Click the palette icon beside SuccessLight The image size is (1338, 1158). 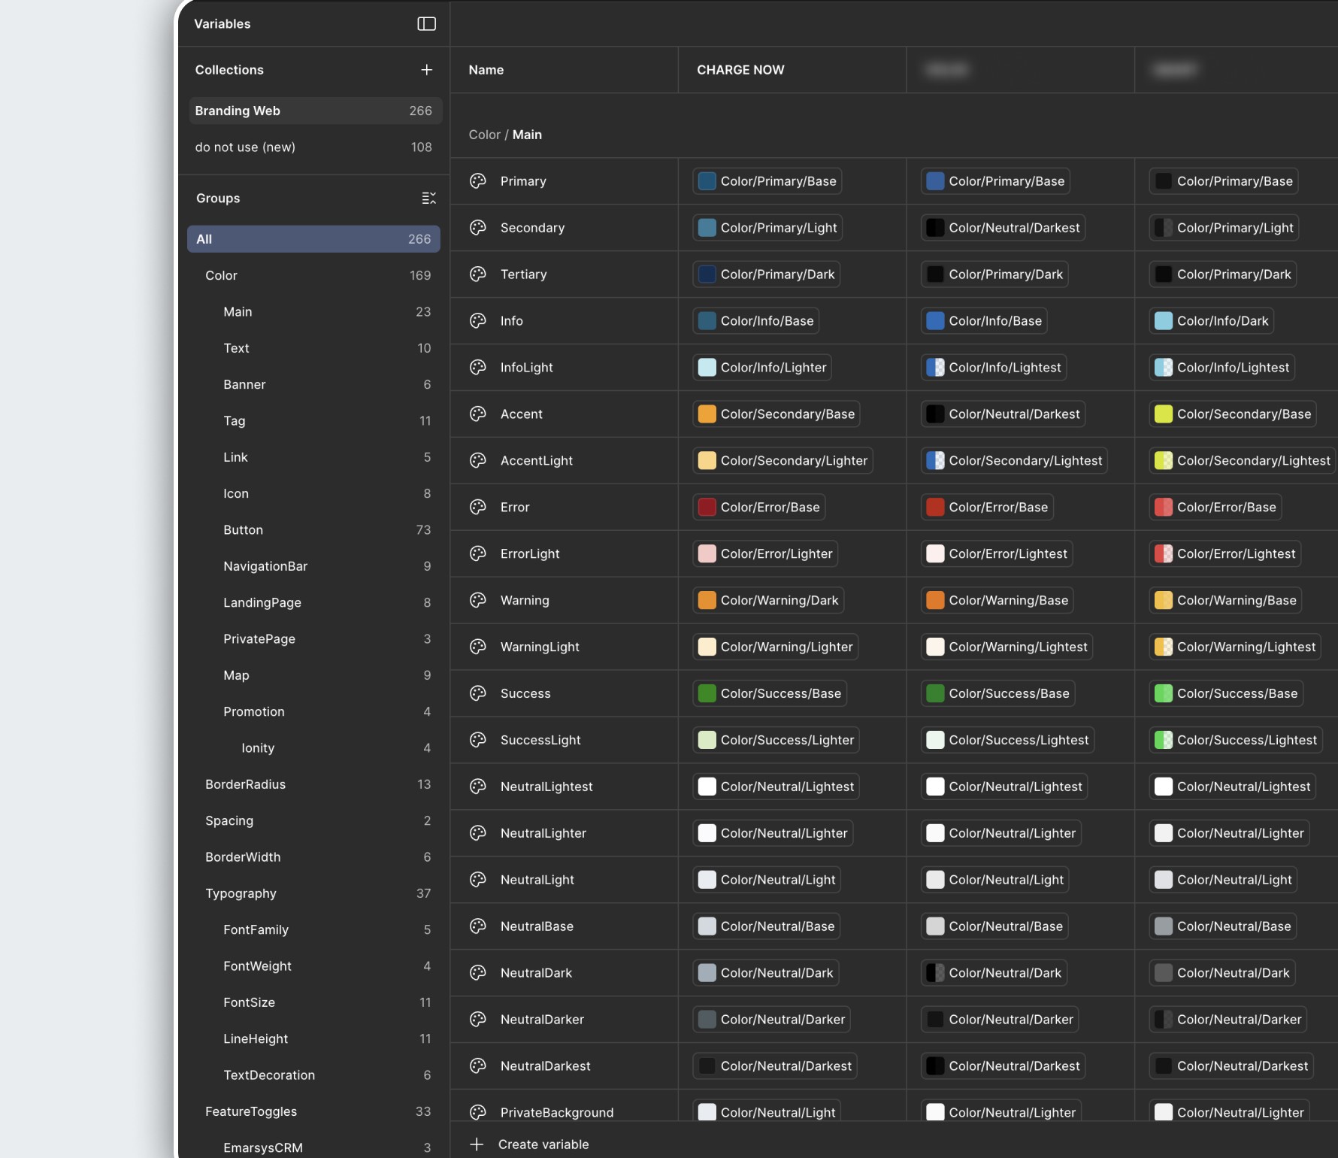478,741
